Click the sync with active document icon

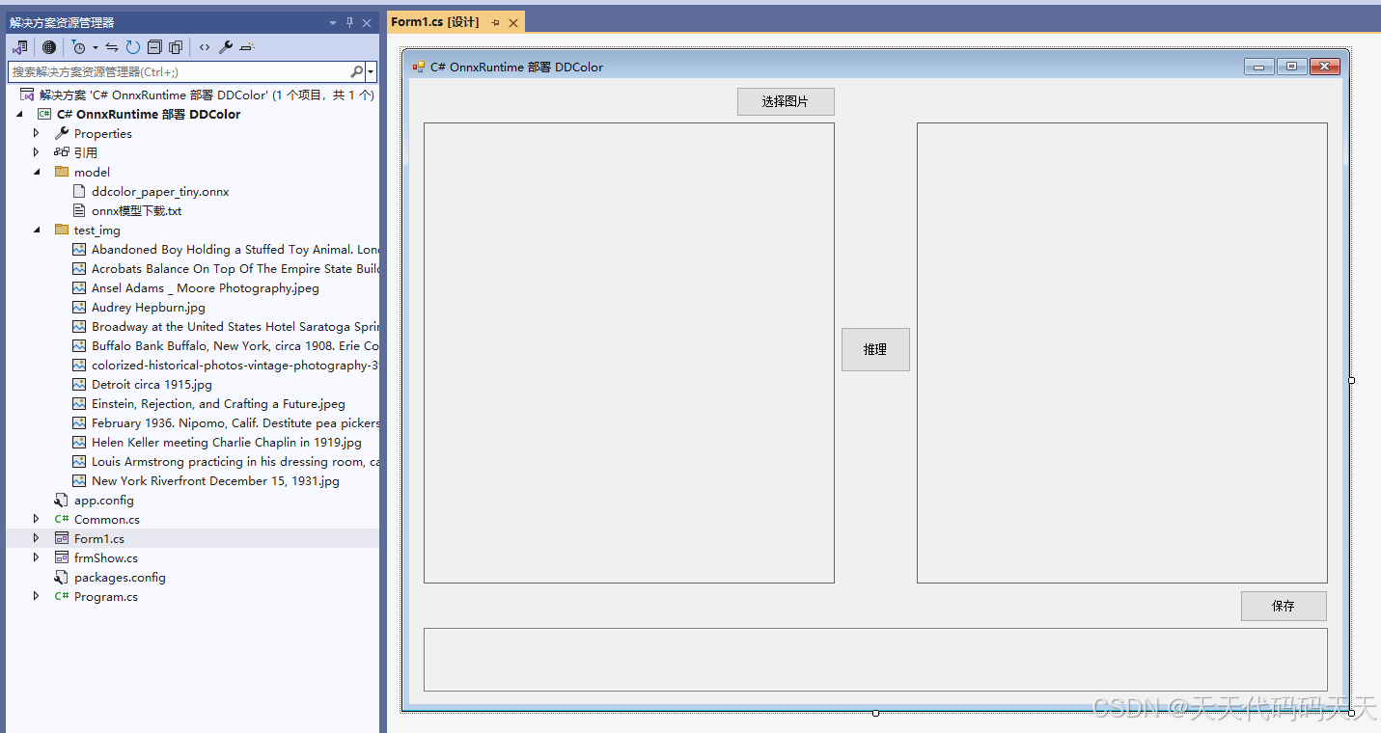click(112, 47)
